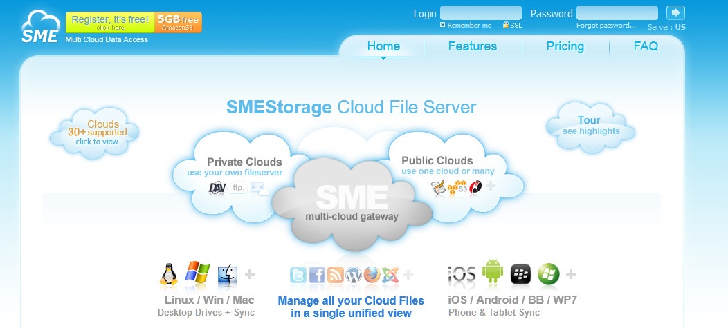
Task: Click the Android robot icon
Action: click(493, 271)
